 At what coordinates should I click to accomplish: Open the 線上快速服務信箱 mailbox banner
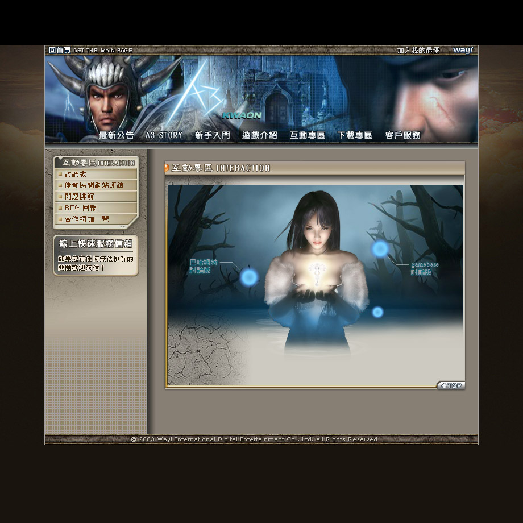(x=96, y=255)
